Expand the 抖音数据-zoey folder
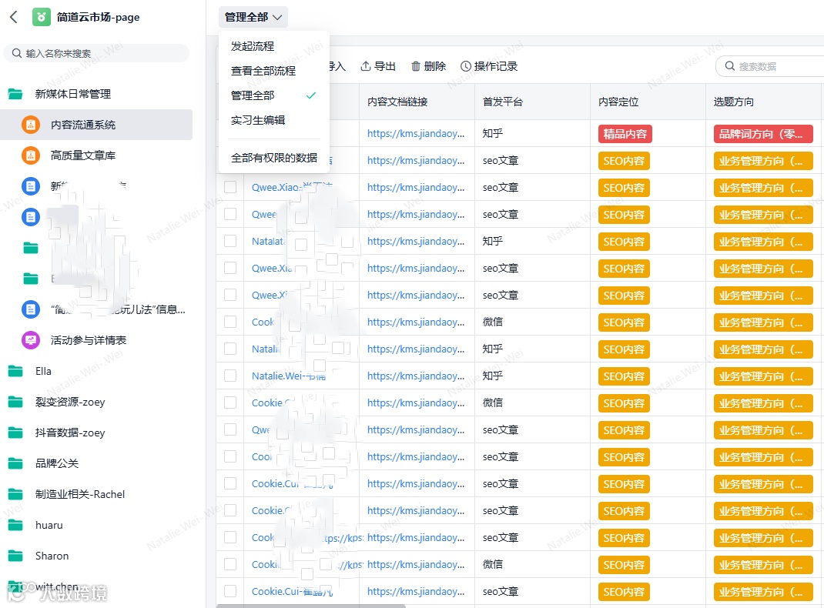Viewport: 824px width, 608px height. pyautogui.click(x=70, y=433)
